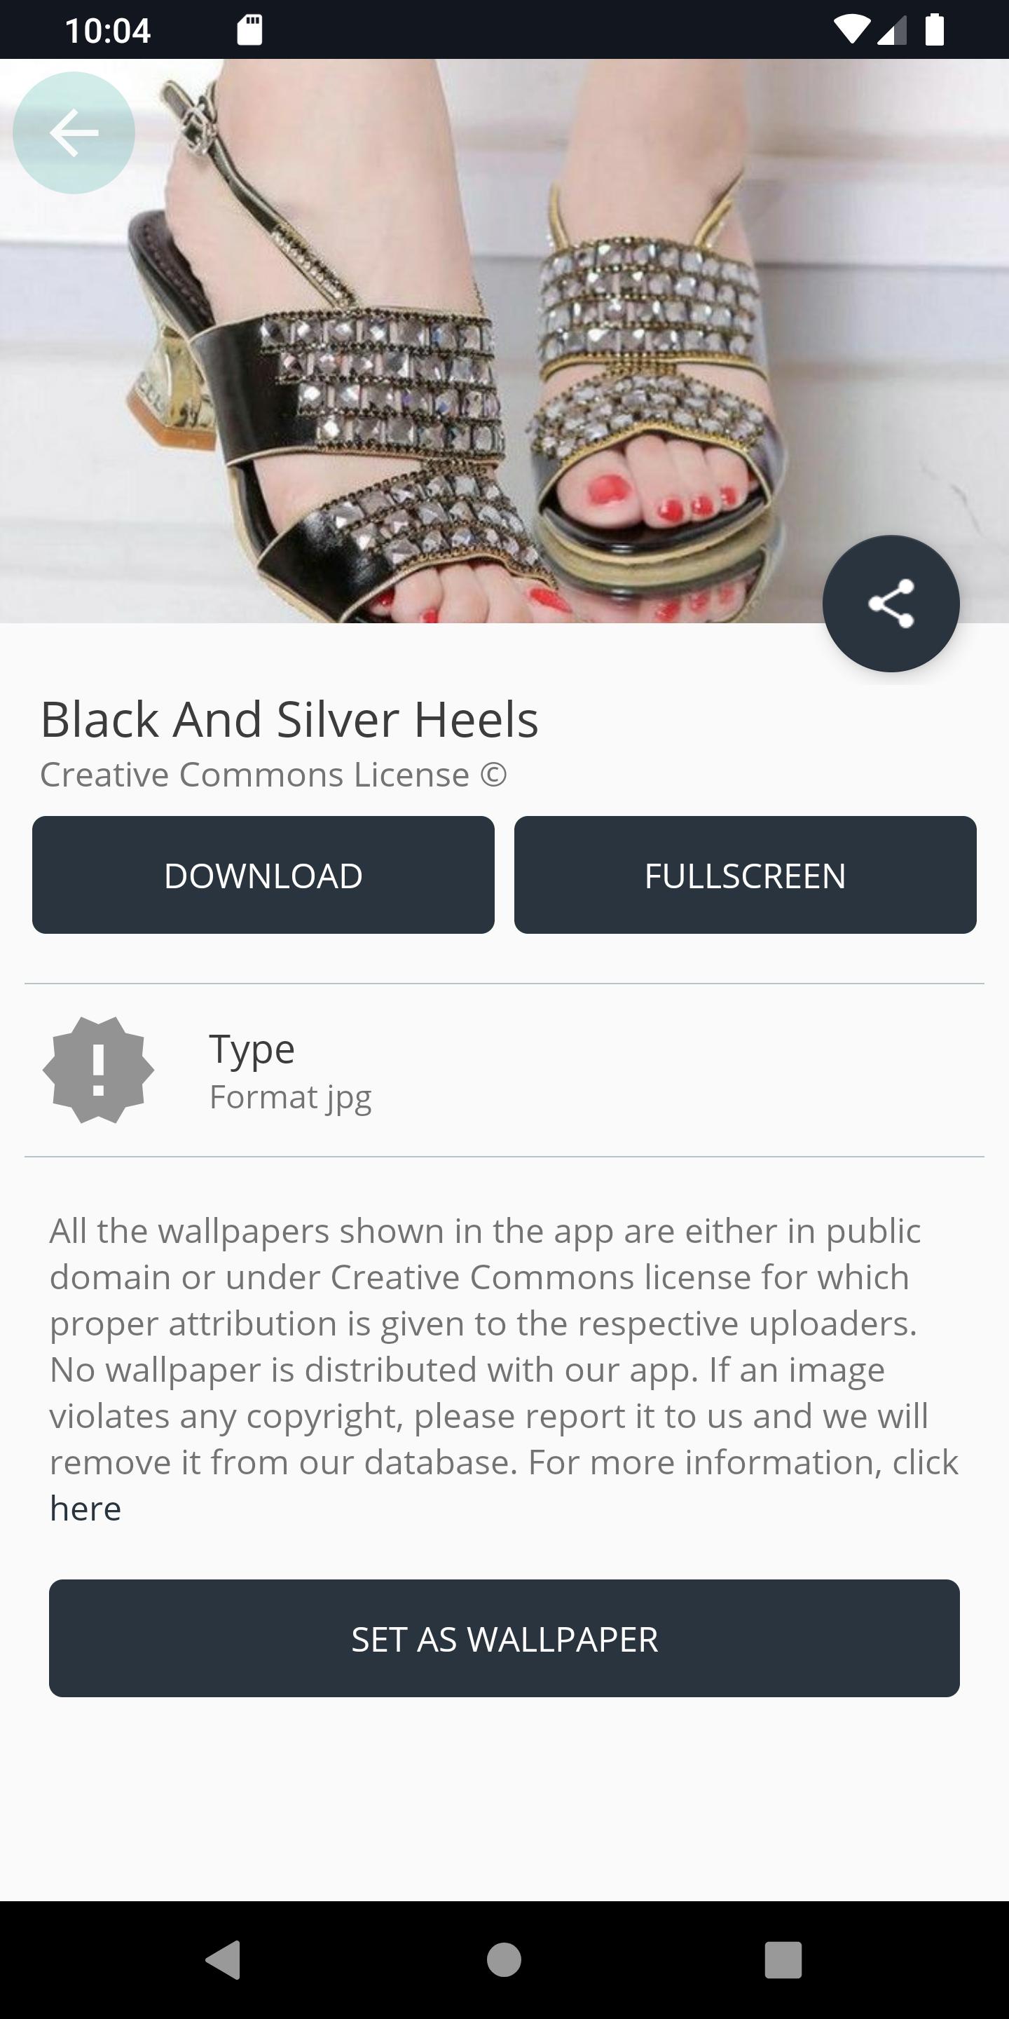
Task: Select the Black And Silver Heels title
Action: (289, 719)
